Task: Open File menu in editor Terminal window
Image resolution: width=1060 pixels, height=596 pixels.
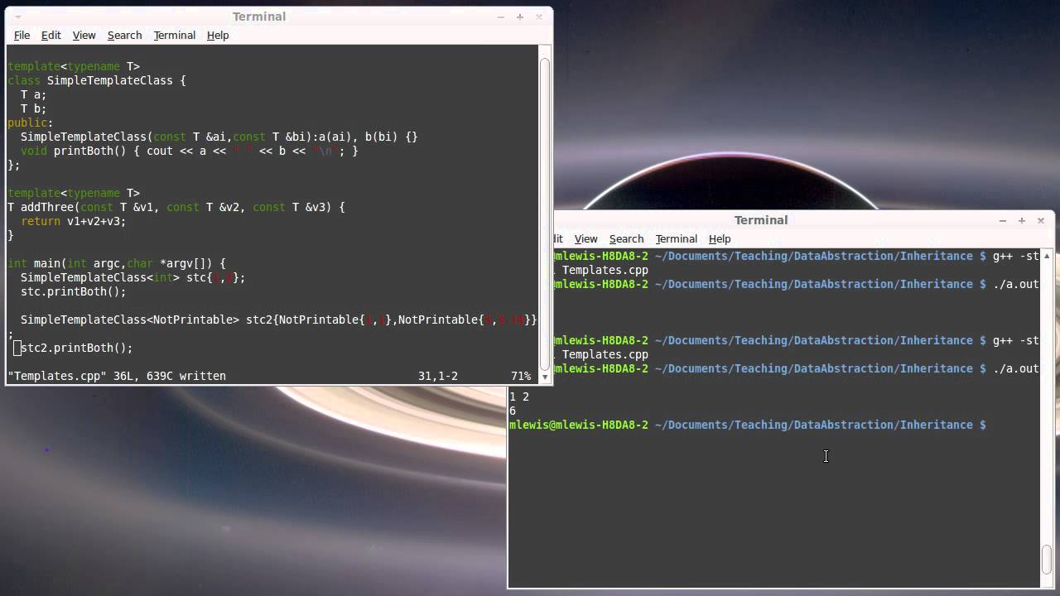Action: (x=22, y=35)
